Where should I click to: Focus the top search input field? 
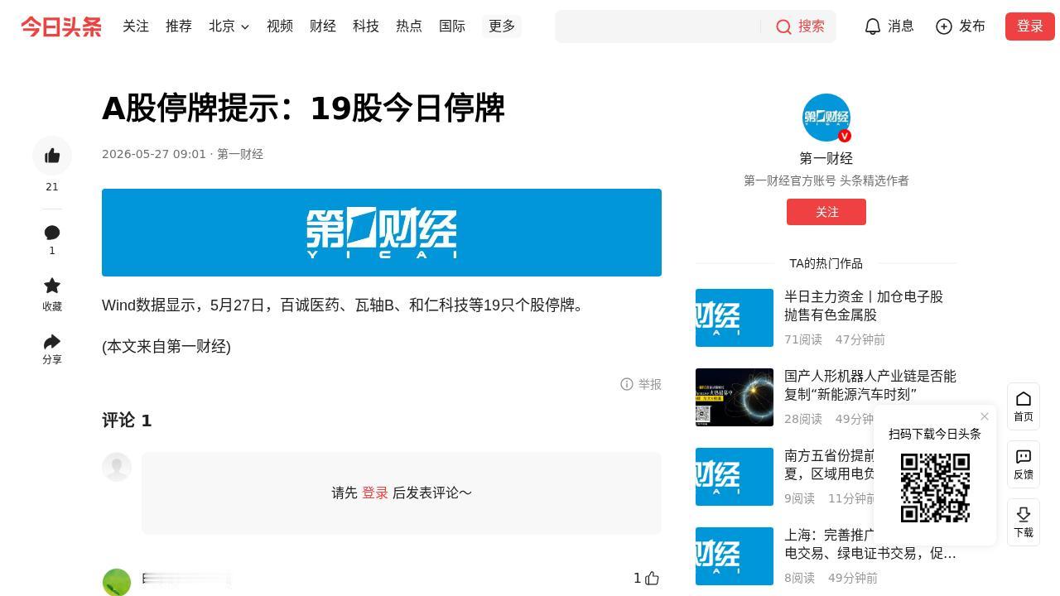(x=658, y=26)
